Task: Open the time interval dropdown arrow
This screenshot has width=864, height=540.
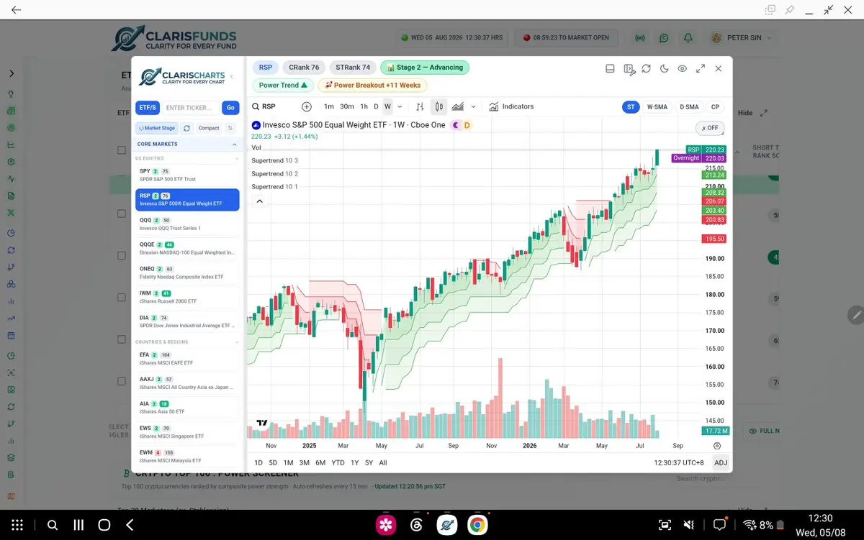Action: pyautogui.click(x=400, y=106)
